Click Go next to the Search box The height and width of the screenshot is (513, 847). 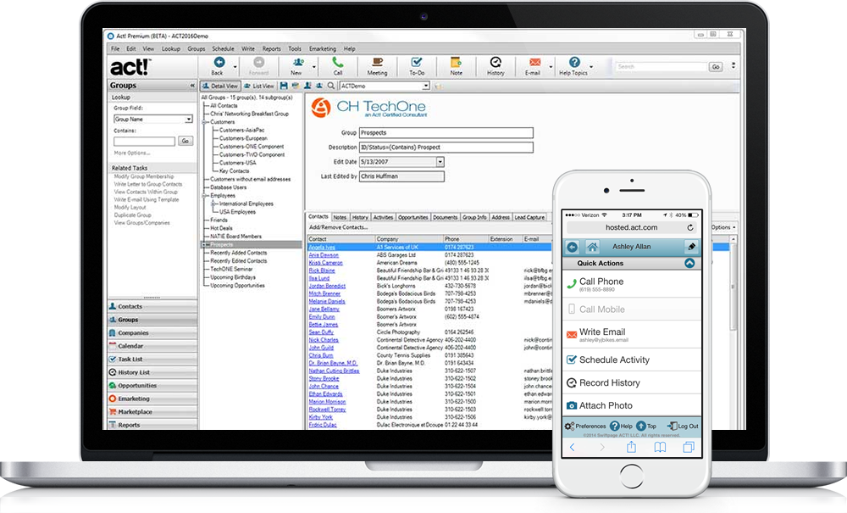(716, 66)
